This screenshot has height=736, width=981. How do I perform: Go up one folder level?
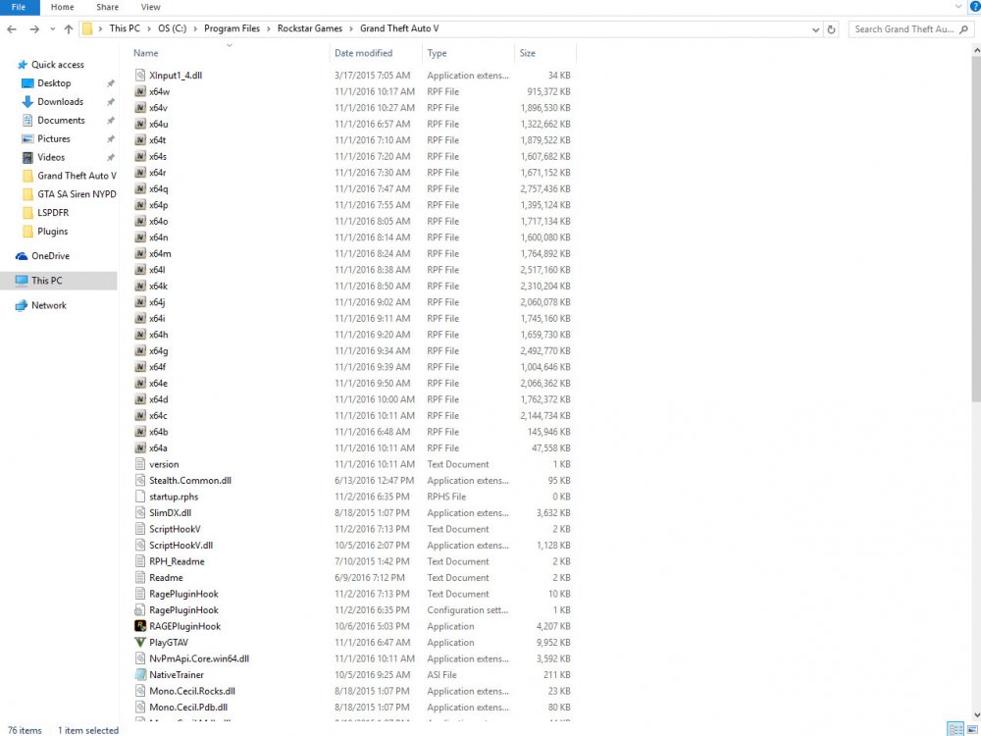click(x=69, y=28)
